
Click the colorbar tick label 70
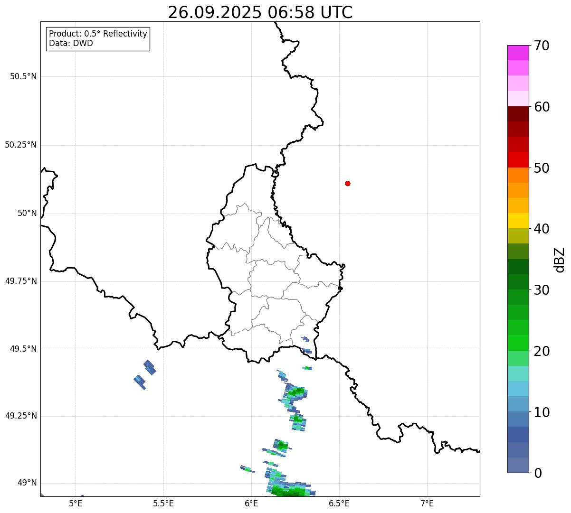[x=542, y=46]
